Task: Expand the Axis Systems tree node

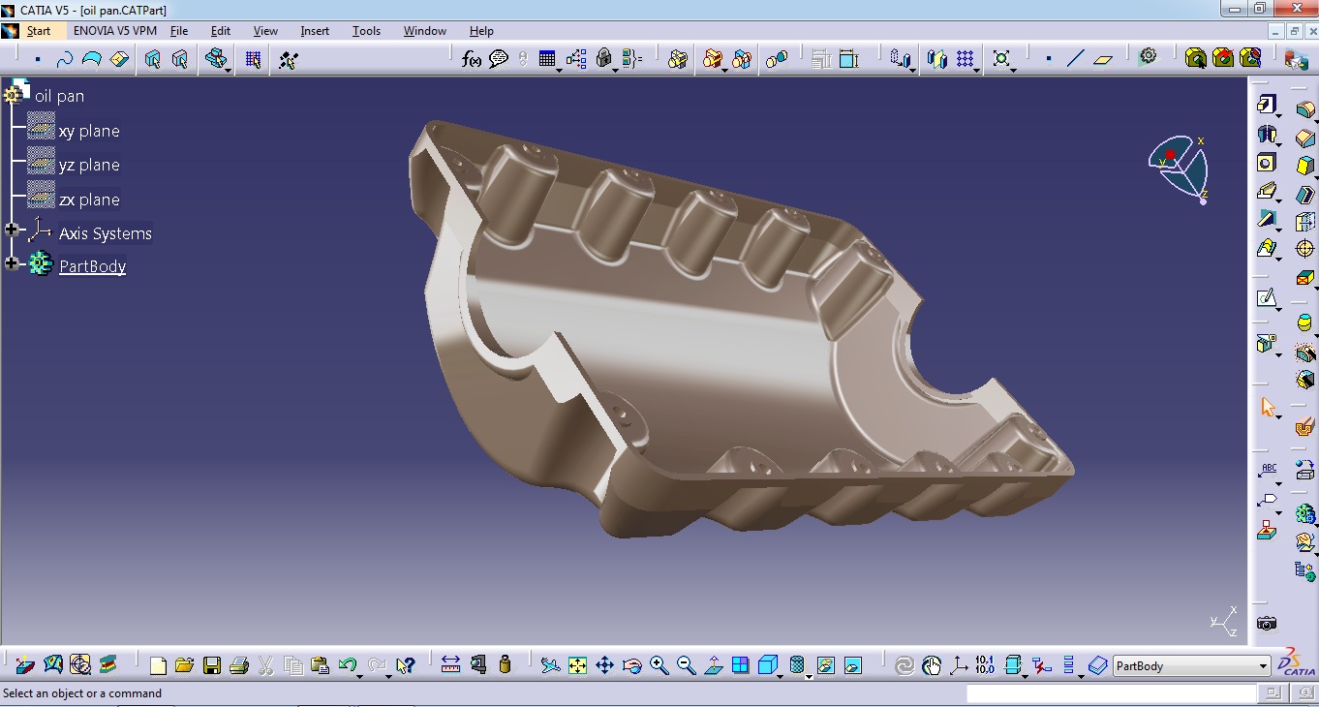Action: point(11,229)
